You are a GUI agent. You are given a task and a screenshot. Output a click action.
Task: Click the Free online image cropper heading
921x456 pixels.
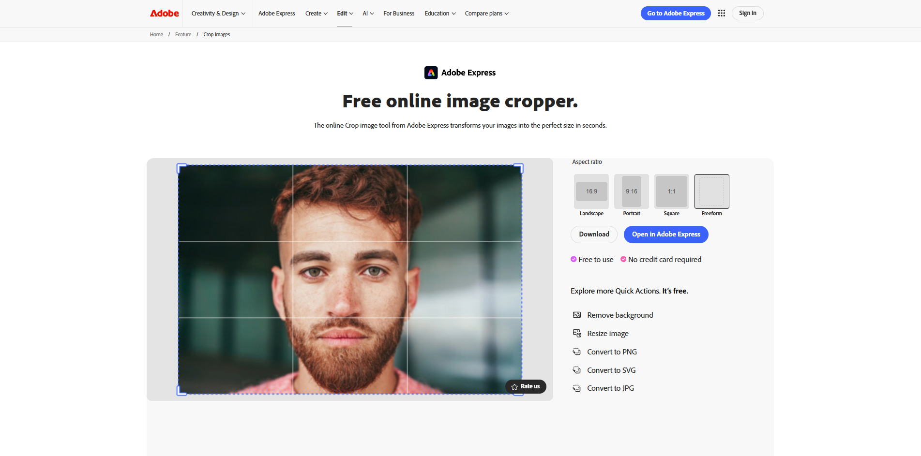[x=460, y=102]
